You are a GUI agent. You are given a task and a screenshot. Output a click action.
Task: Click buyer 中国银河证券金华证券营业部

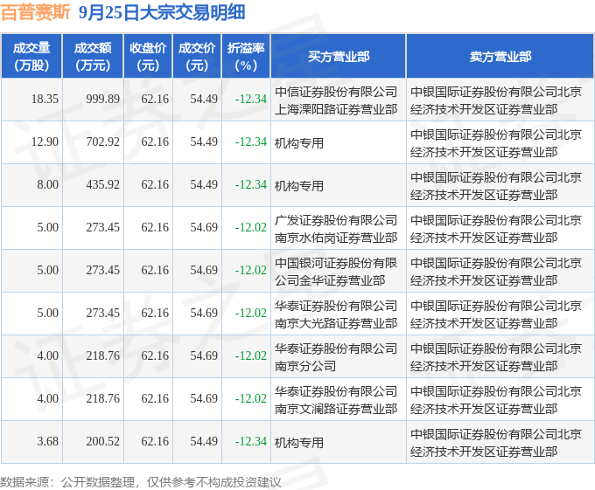(x=336, y=272)
